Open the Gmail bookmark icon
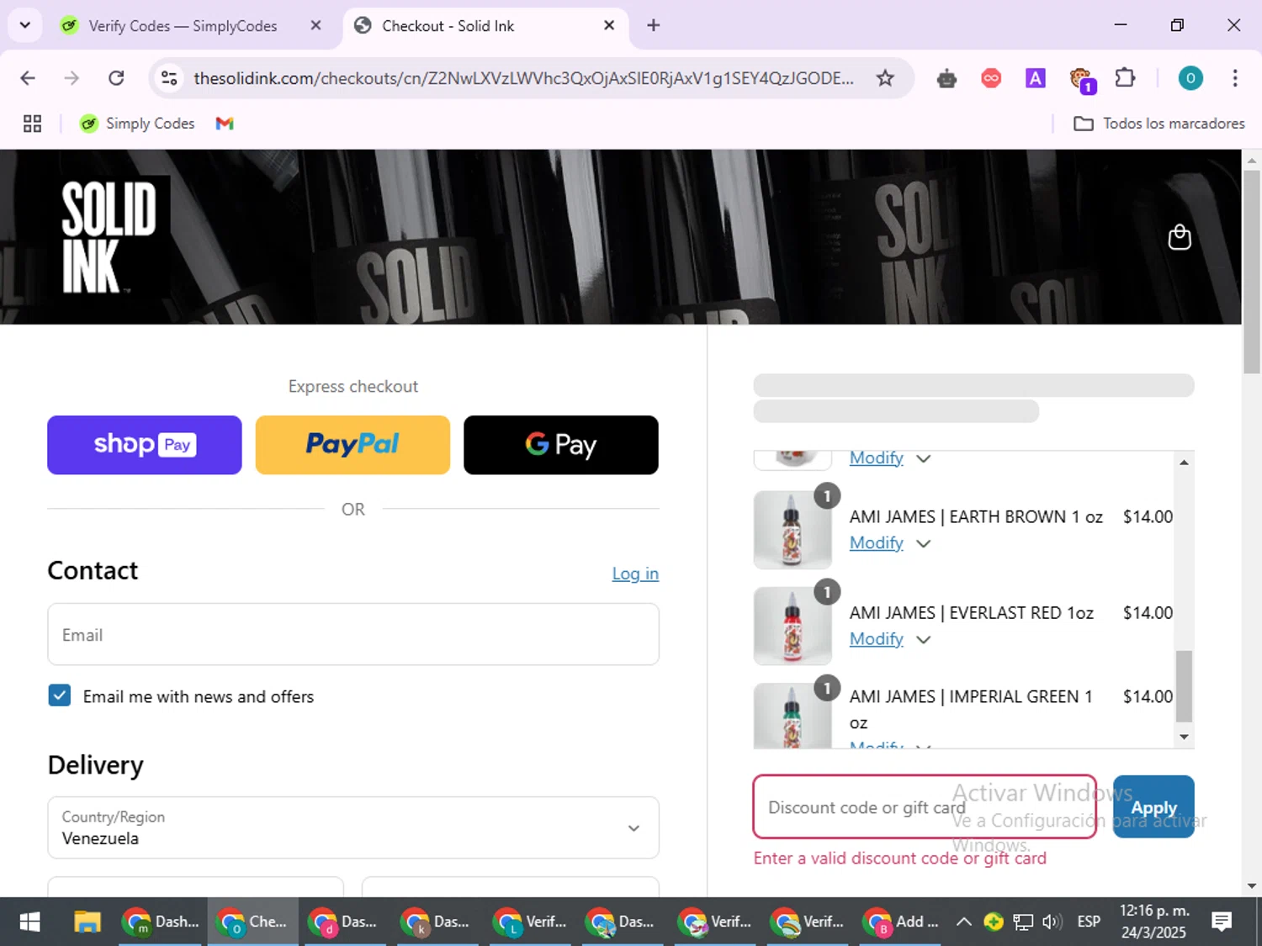Image resolution: width=1262 pixels, height=946 pixels. point(224,124)
